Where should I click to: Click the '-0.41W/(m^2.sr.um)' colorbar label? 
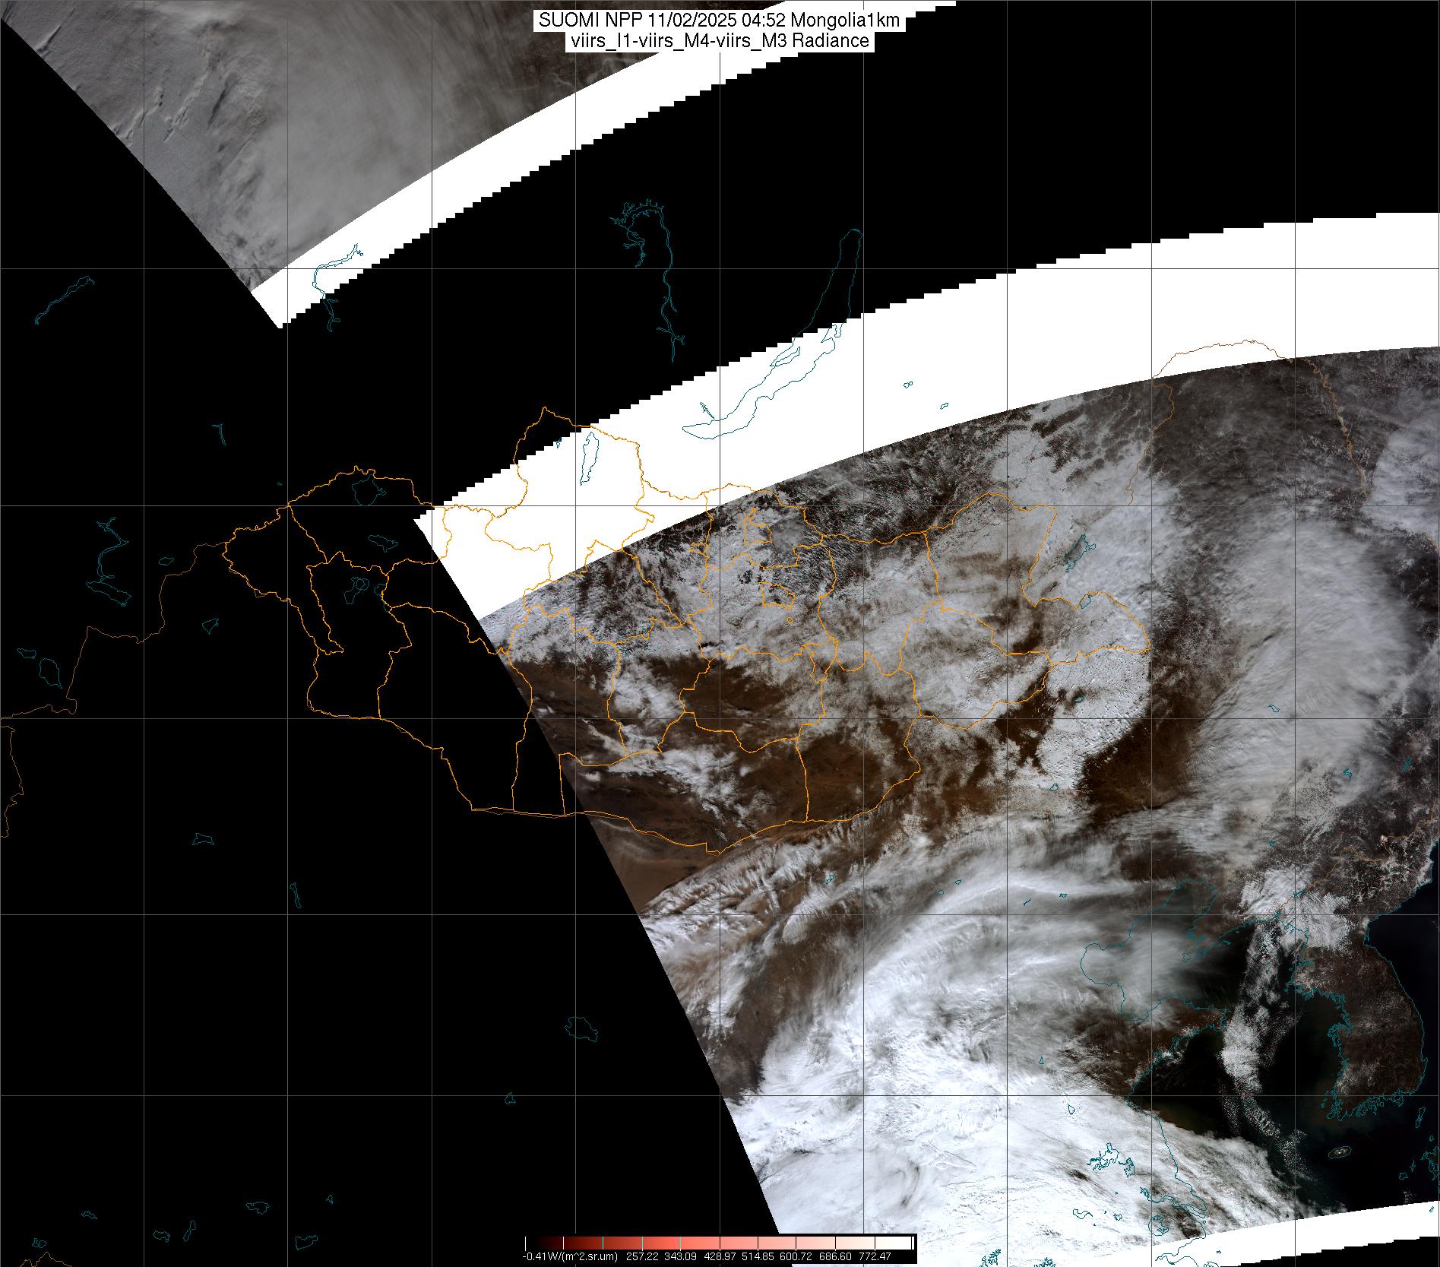tap(570, 1256)
